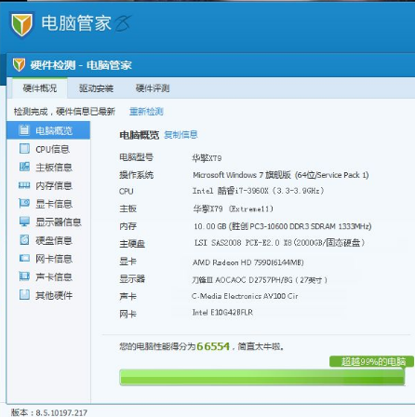Click the Intel 酷睿i7-3960X CPU value
Viewport: 415px width, 417px height.
click(258, 191)
